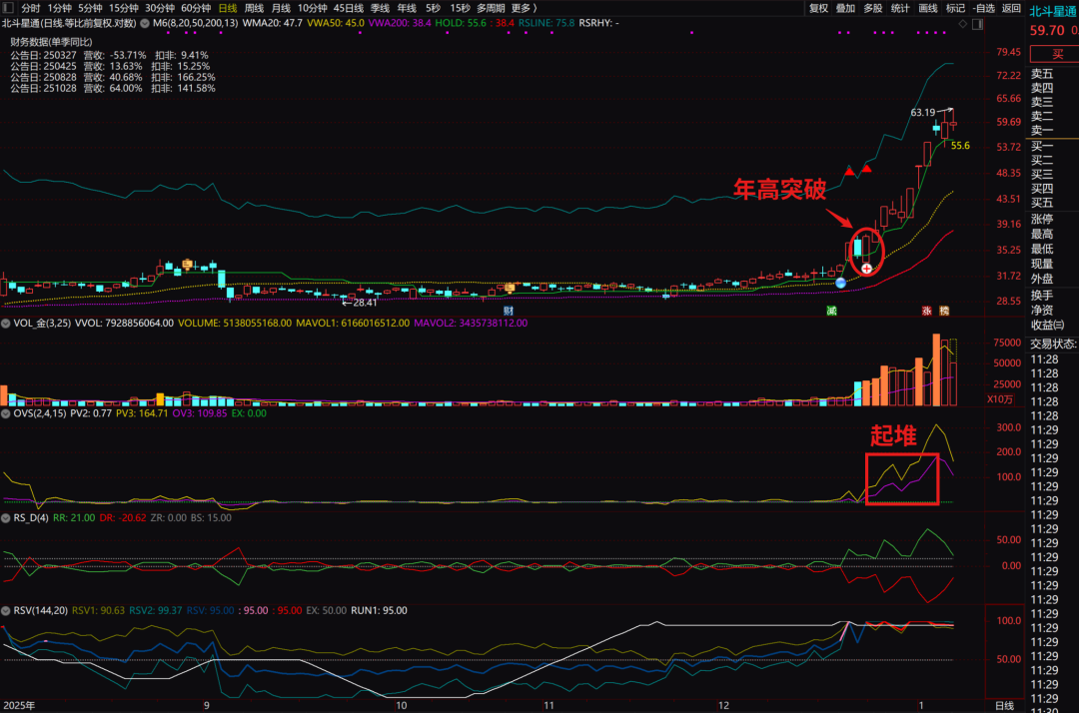1079x713 pixels.
Task: Open VOL_金 indicator settings circle
Action: click(6, 323)
